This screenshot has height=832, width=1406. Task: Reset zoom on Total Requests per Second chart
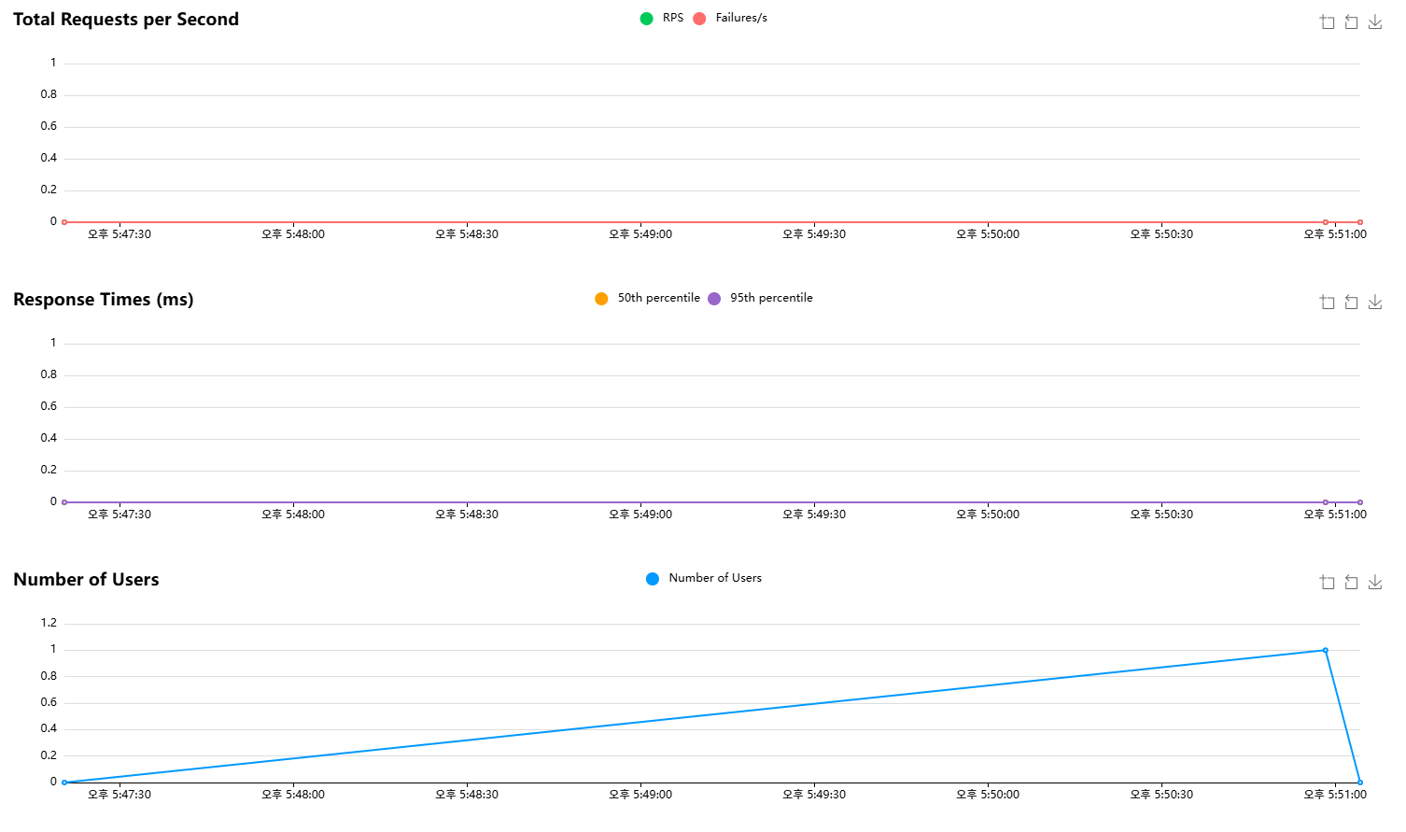(1351, 21)
